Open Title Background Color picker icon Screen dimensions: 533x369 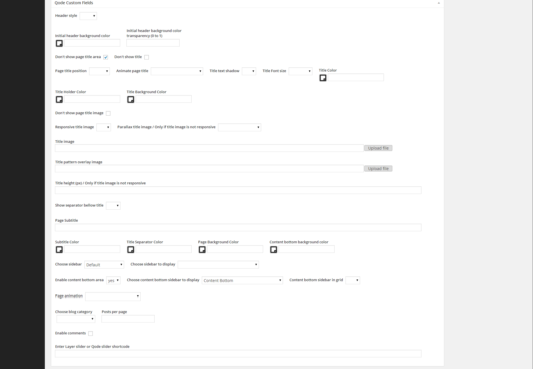point(131,99)
